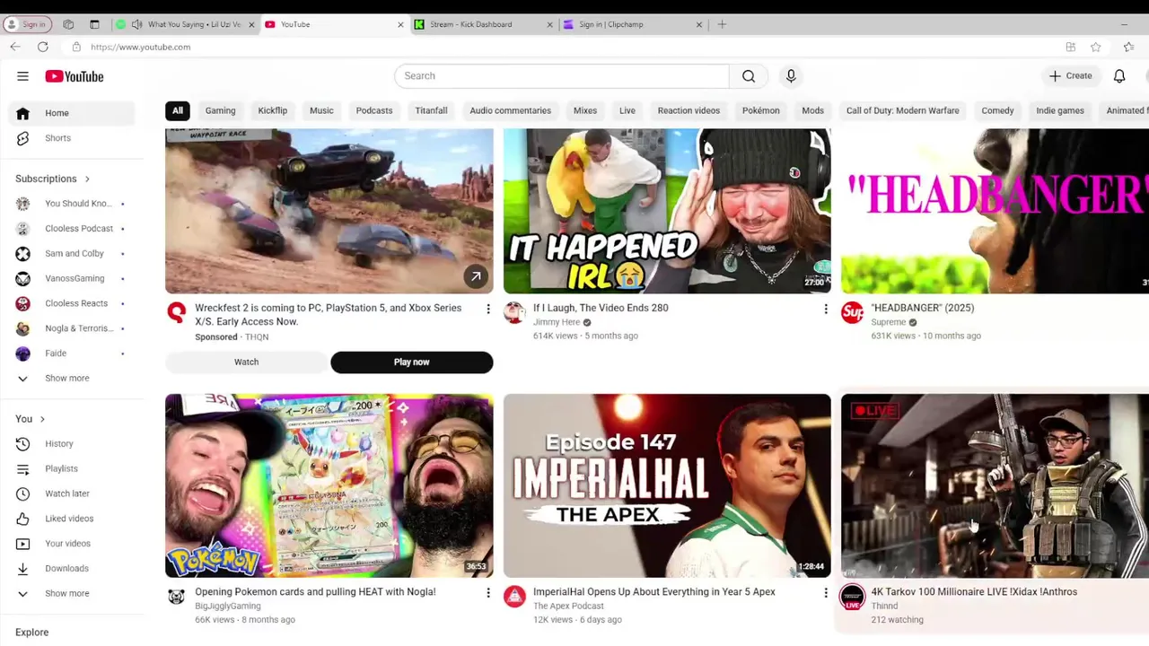Open ImperialHal Apex podcast thumbnail

click(x=667, y=485)
